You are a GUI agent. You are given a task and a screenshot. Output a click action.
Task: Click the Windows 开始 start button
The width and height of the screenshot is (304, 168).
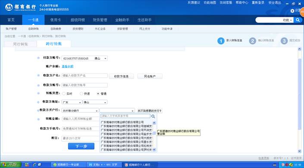tap(10, 165)
